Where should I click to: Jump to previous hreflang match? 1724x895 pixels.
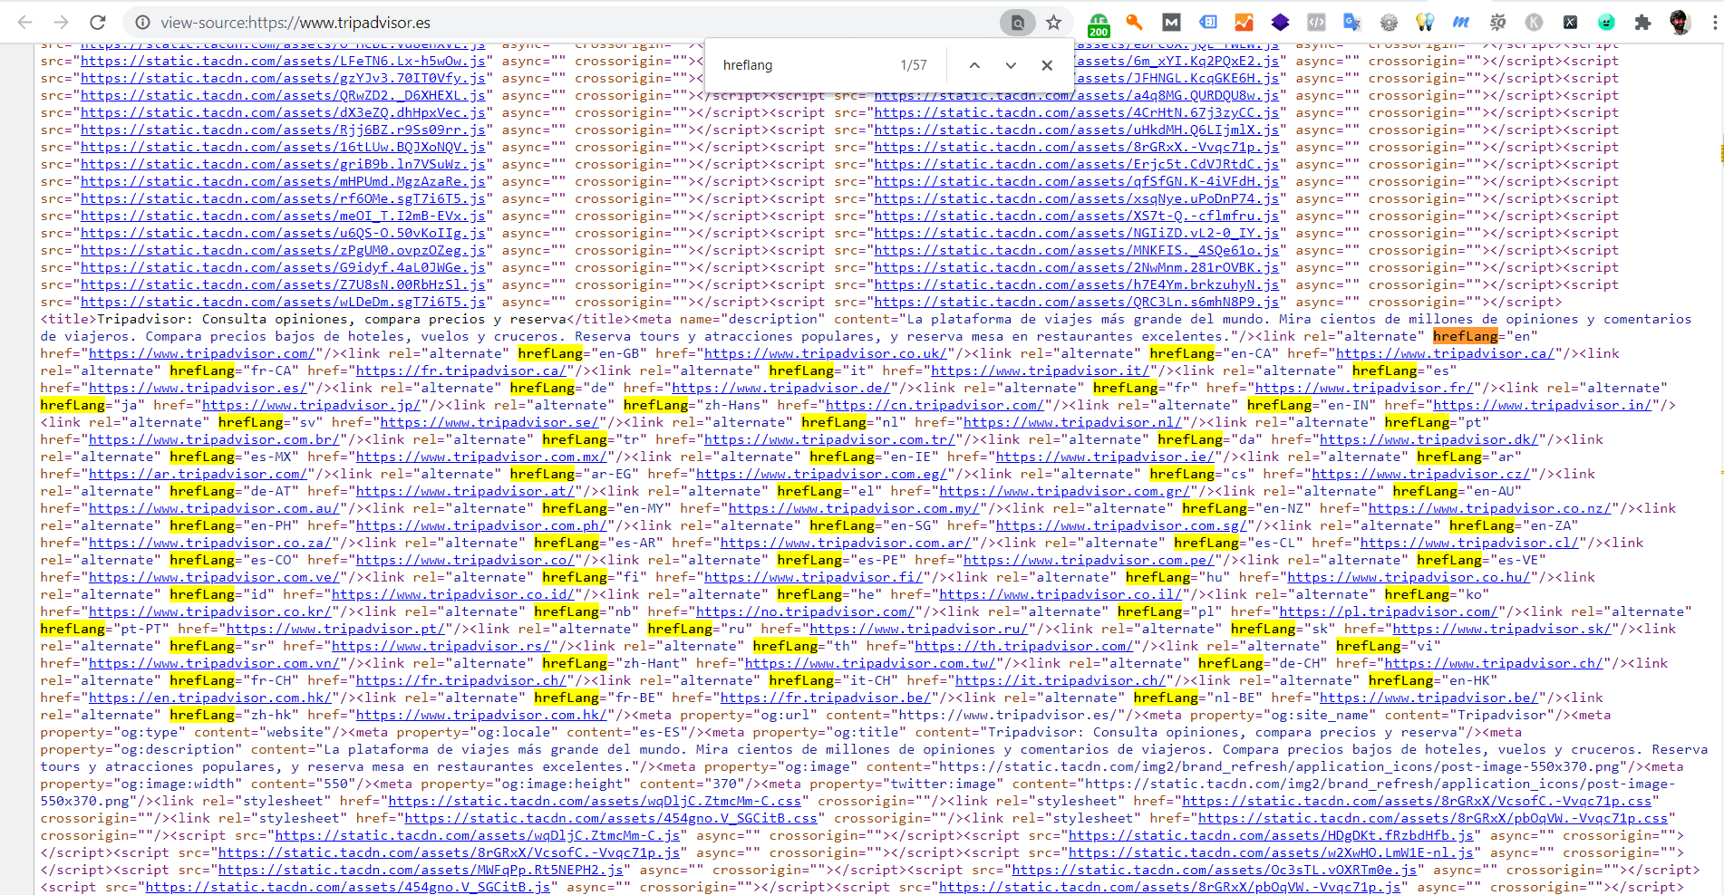coord(974,65)
